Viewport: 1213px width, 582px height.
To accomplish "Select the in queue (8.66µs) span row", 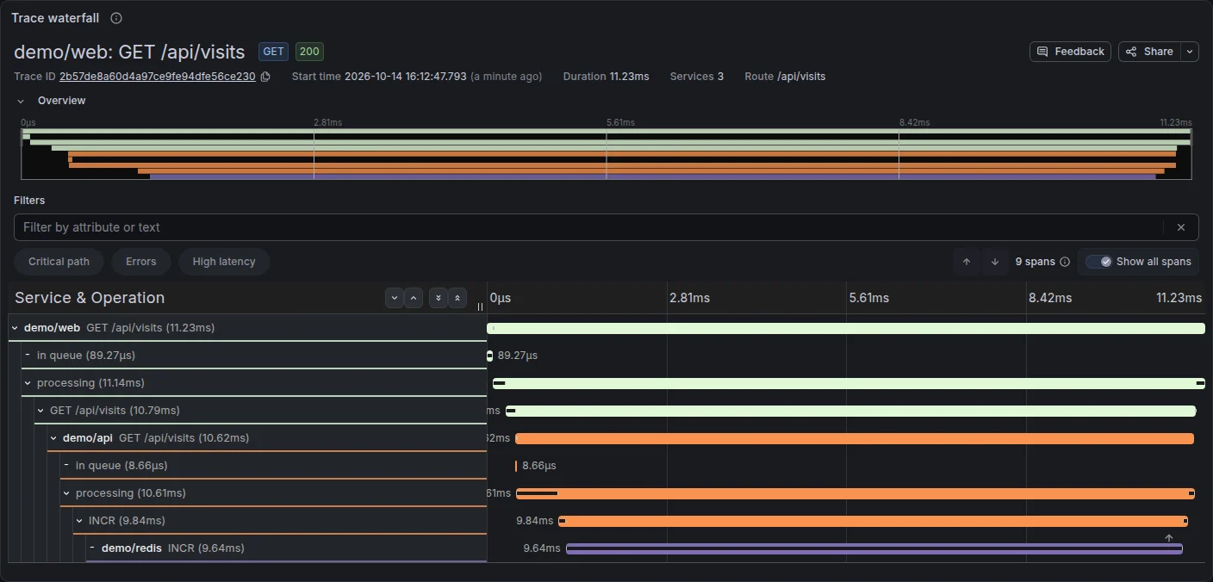I will [x=273, y=466].
